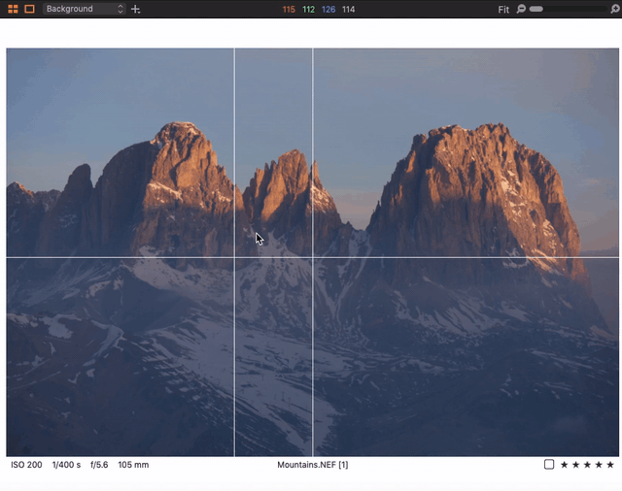Set rating to two stars

coord(575,465)
